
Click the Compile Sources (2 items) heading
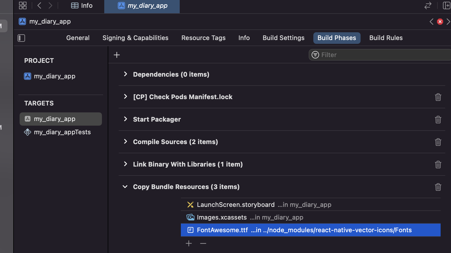175,142
